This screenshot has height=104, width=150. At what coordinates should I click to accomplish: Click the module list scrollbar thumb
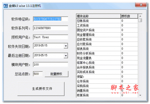point(140,20)
